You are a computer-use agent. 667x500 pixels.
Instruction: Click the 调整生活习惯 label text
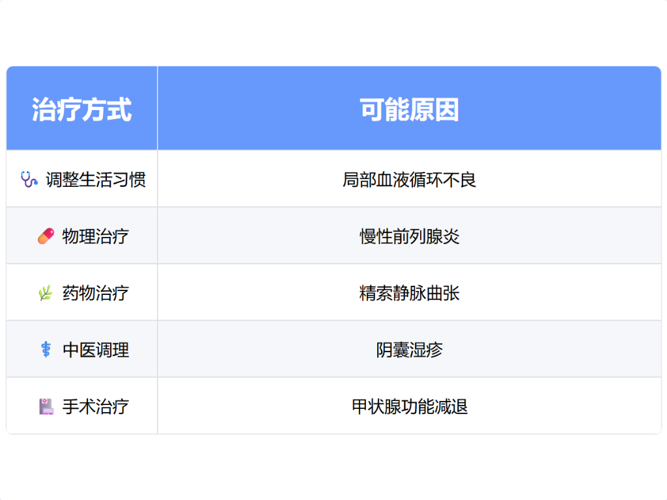point(96,179)
